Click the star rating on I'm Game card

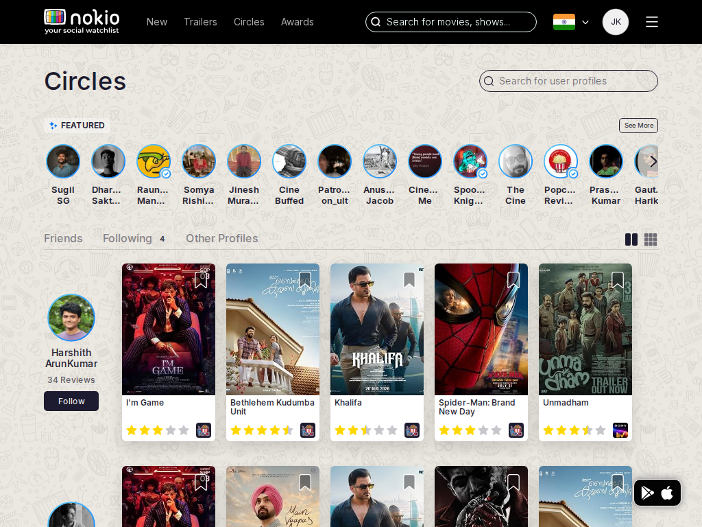[158, 431]
